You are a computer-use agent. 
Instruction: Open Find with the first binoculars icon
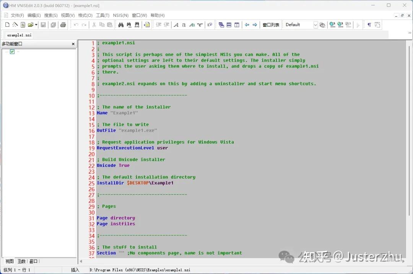click(121, 25)
